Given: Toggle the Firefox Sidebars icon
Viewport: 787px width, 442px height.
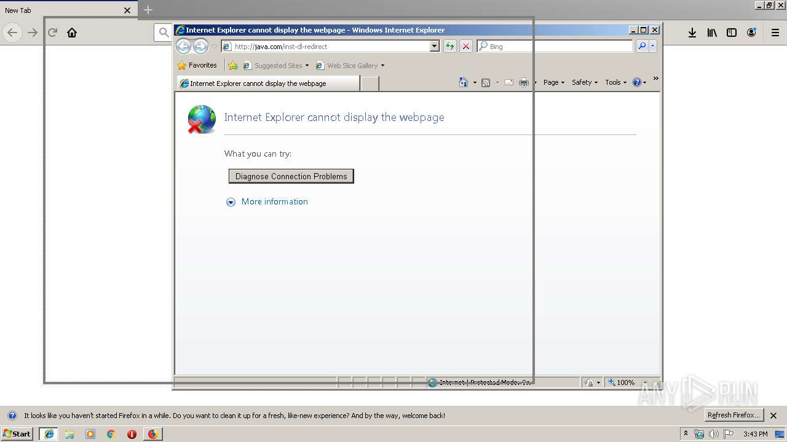Looking at the screenshot, I should (732, 33).
